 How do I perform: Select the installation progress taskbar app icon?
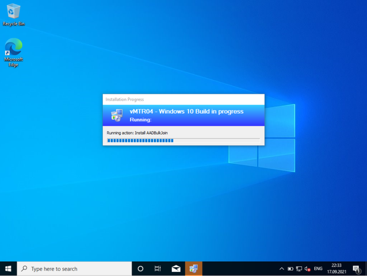pos(193,269)
